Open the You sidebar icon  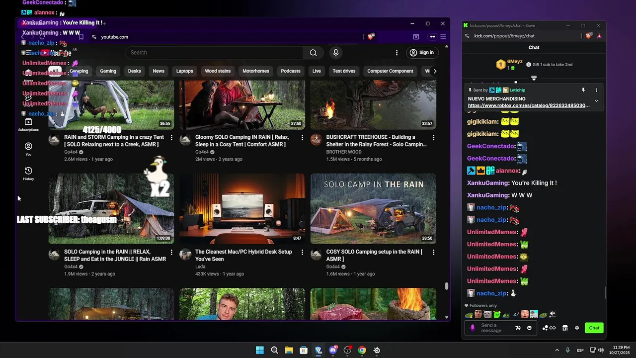28,149
